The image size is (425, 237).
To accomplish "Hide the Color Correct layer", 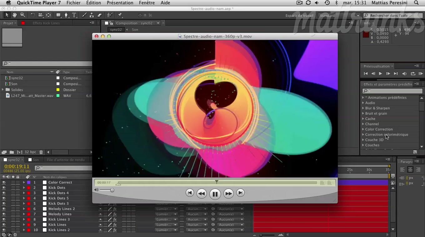I will click(4, 182).
